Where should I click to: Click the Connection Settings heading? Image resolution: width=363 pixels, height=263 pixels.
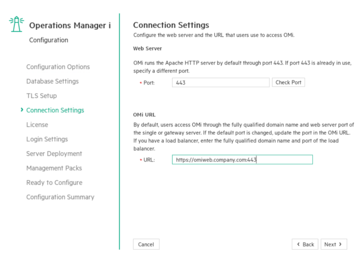171,25
